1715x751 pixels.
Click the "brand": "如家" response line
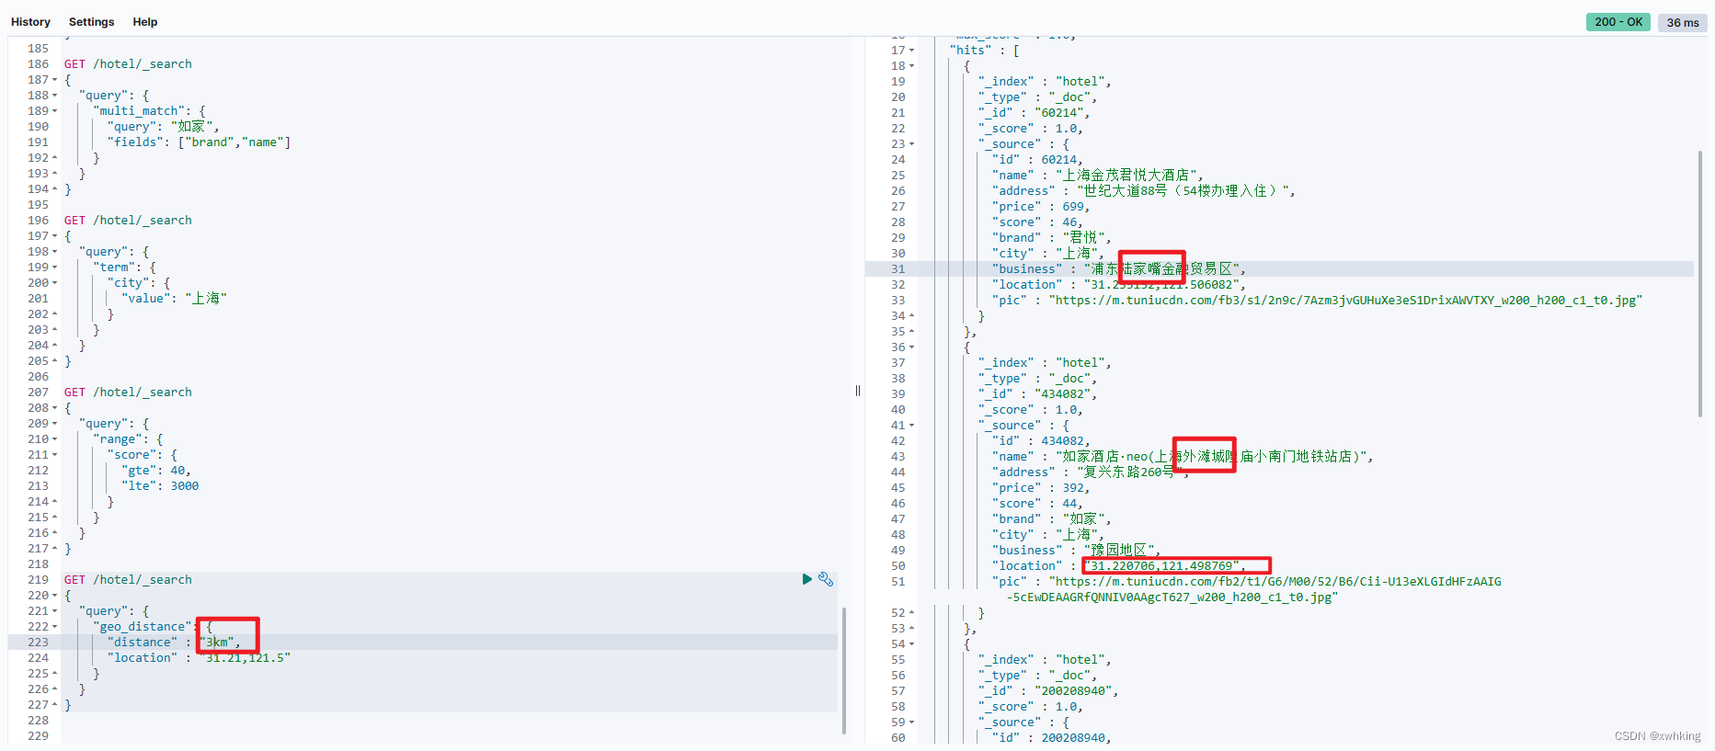click(x=1052, y=519)
